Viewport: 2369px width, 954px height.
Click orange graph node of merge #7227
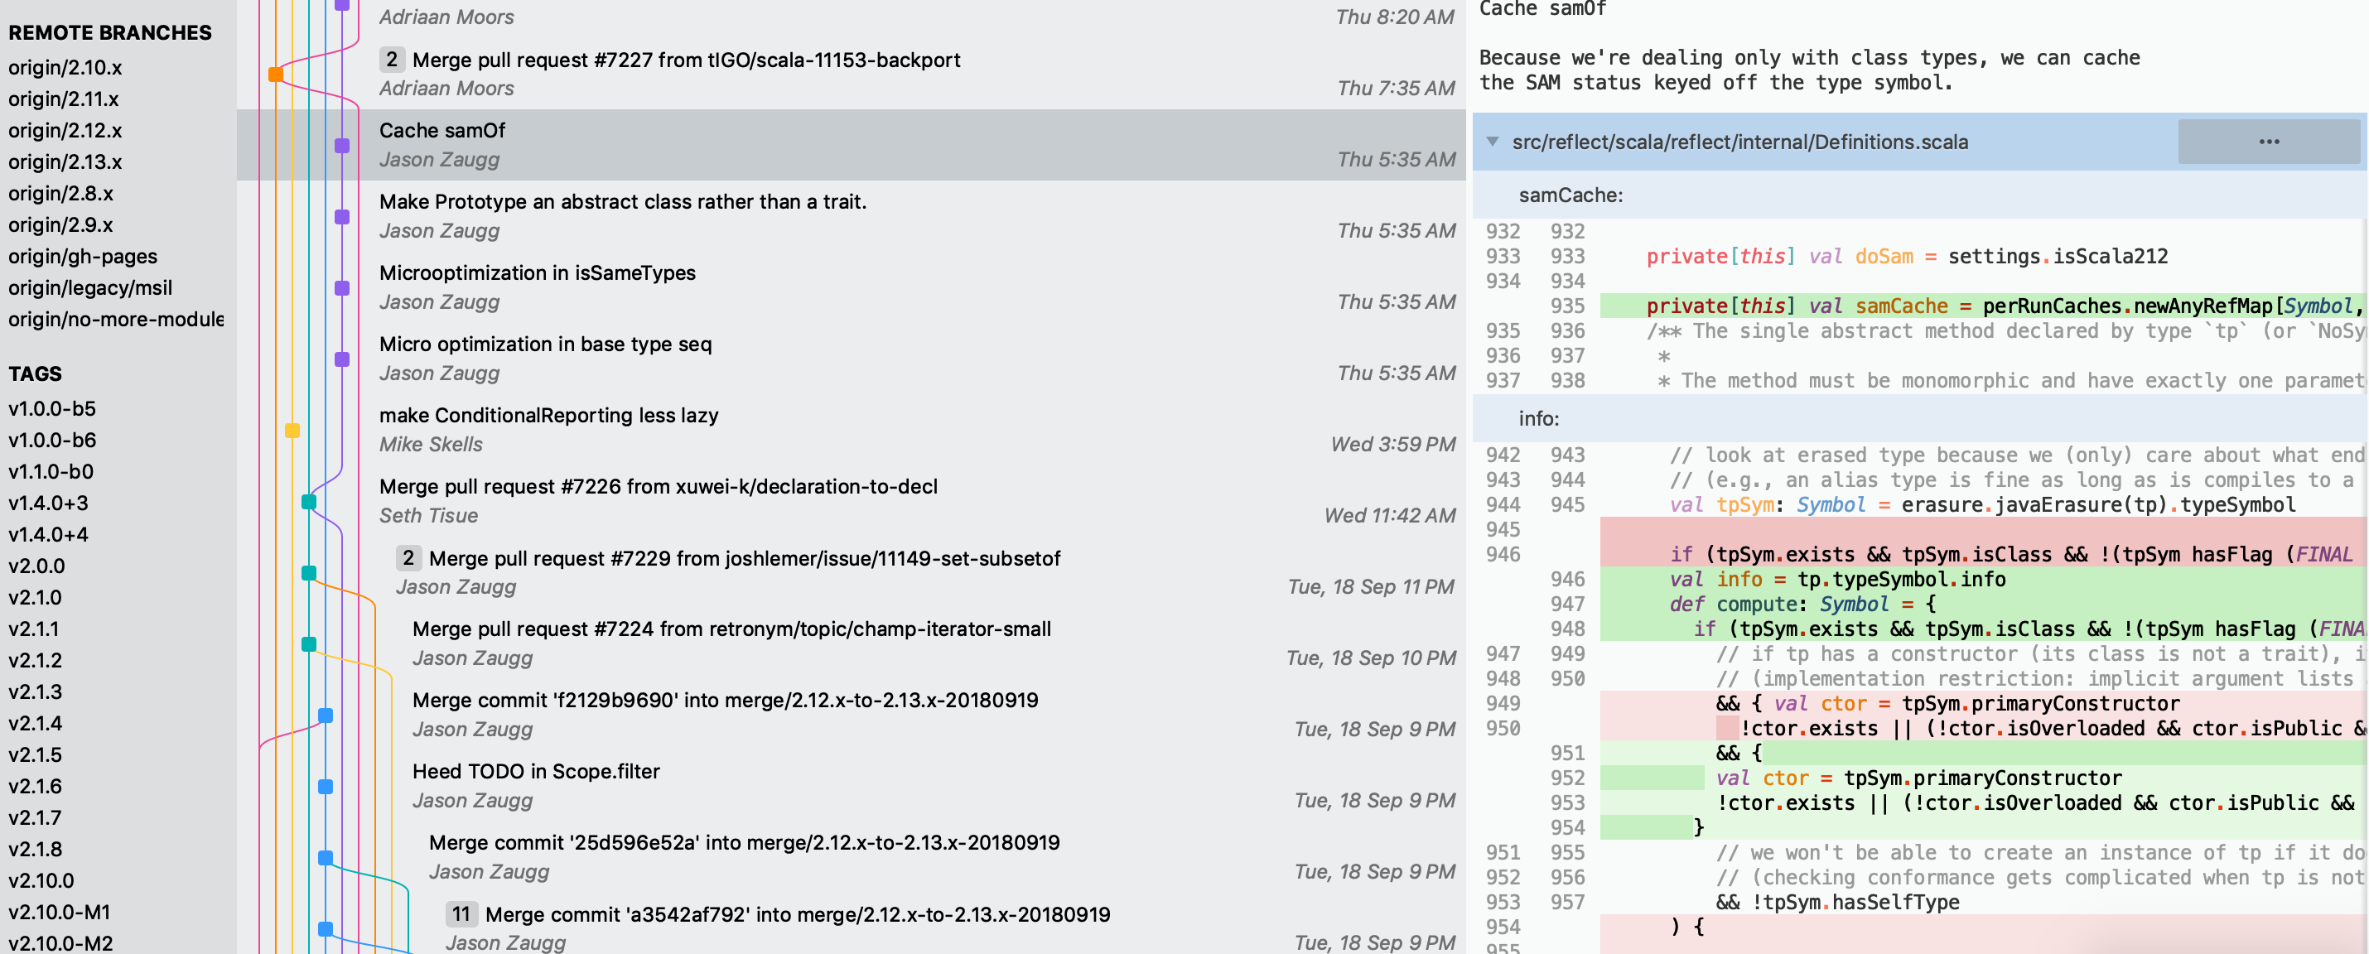coord(275,74)
